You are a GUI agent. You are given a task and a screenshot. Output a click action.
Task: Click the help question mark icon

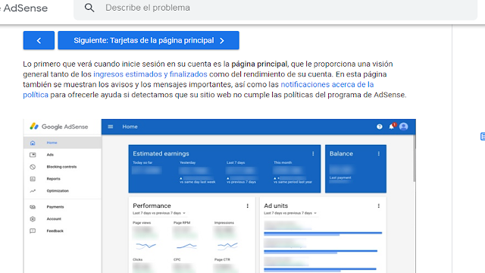[380, 127]
